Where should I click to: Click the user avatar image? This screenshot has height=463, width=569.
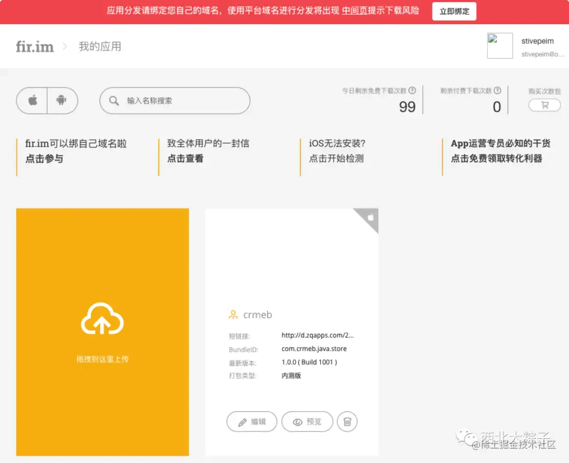tap(499, 46)
